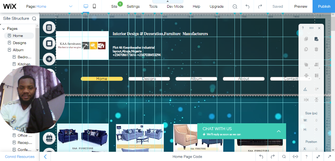
Task: Search the Site Structure panel
Action: 34,19
